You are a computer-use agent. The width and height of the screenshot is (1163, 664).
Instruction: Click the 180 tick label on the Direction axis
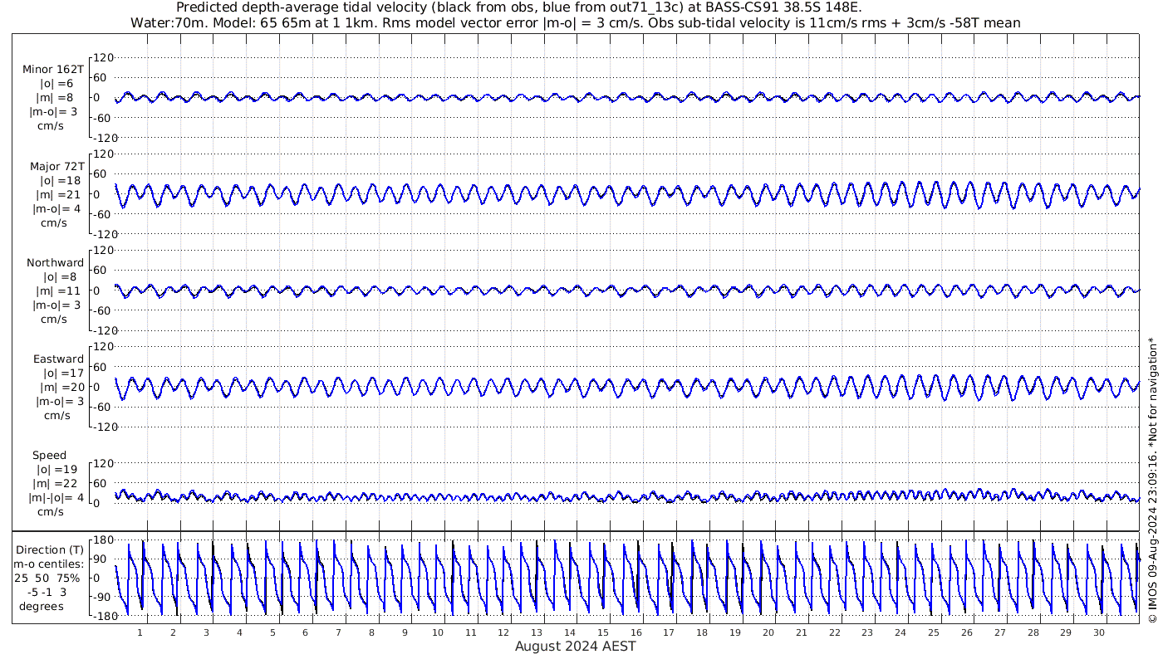pos(102,540)
